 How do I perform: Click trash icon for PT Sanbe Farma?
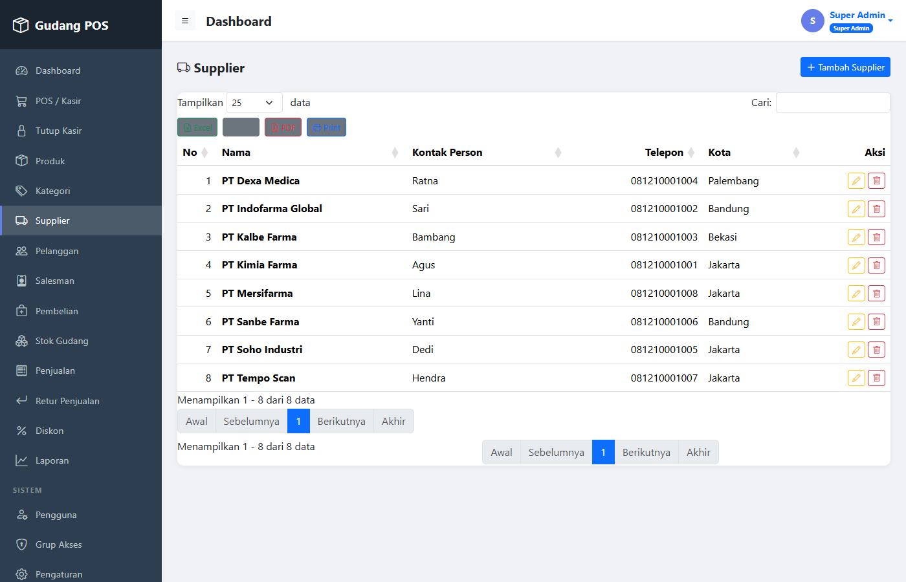pyautogui.click(x=876, y=322)
